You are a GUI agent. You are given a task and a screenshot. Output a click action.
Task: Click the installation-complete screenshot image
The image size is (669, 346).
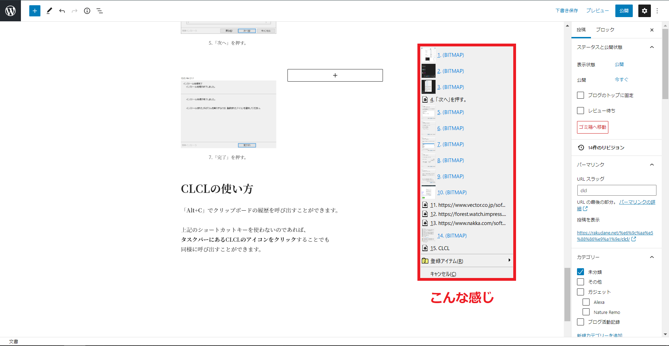click(x=229, y=113)
